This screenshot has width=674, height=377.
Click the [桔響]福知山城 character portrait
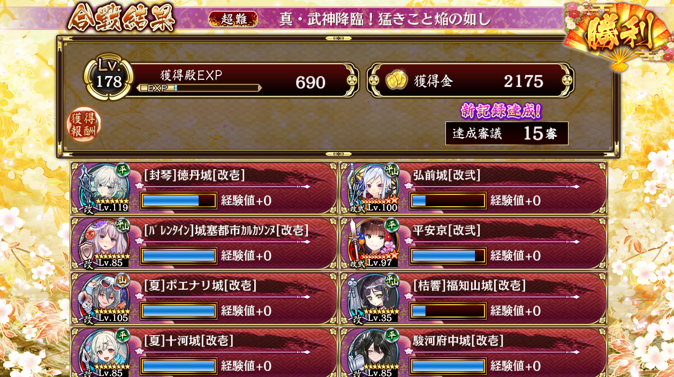tap(372, 298)
